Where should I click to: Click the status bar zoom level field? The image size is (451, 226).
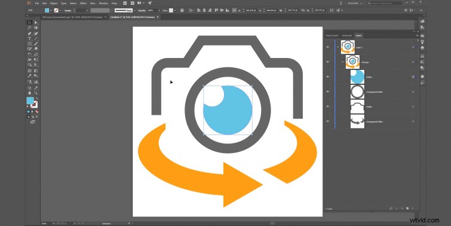47,224
